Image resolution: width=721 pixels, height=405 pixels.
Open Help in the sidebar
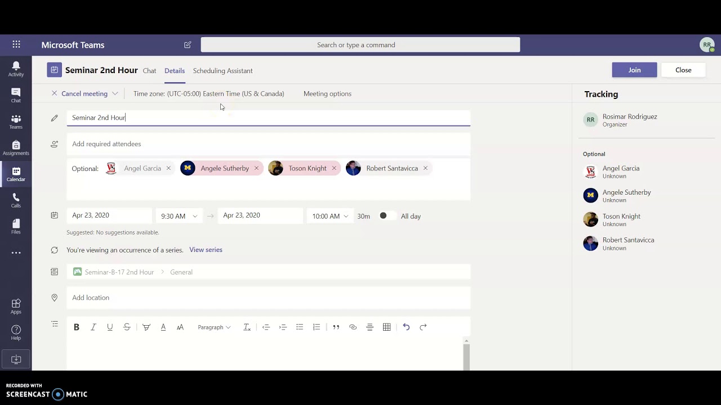tap(16, 332)
